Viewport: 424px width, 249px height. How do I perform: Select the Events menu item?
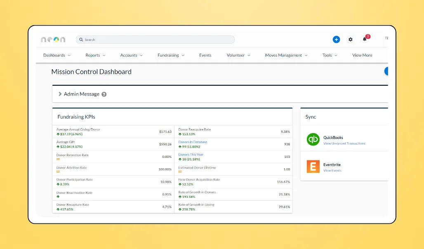tap(205, 55)
